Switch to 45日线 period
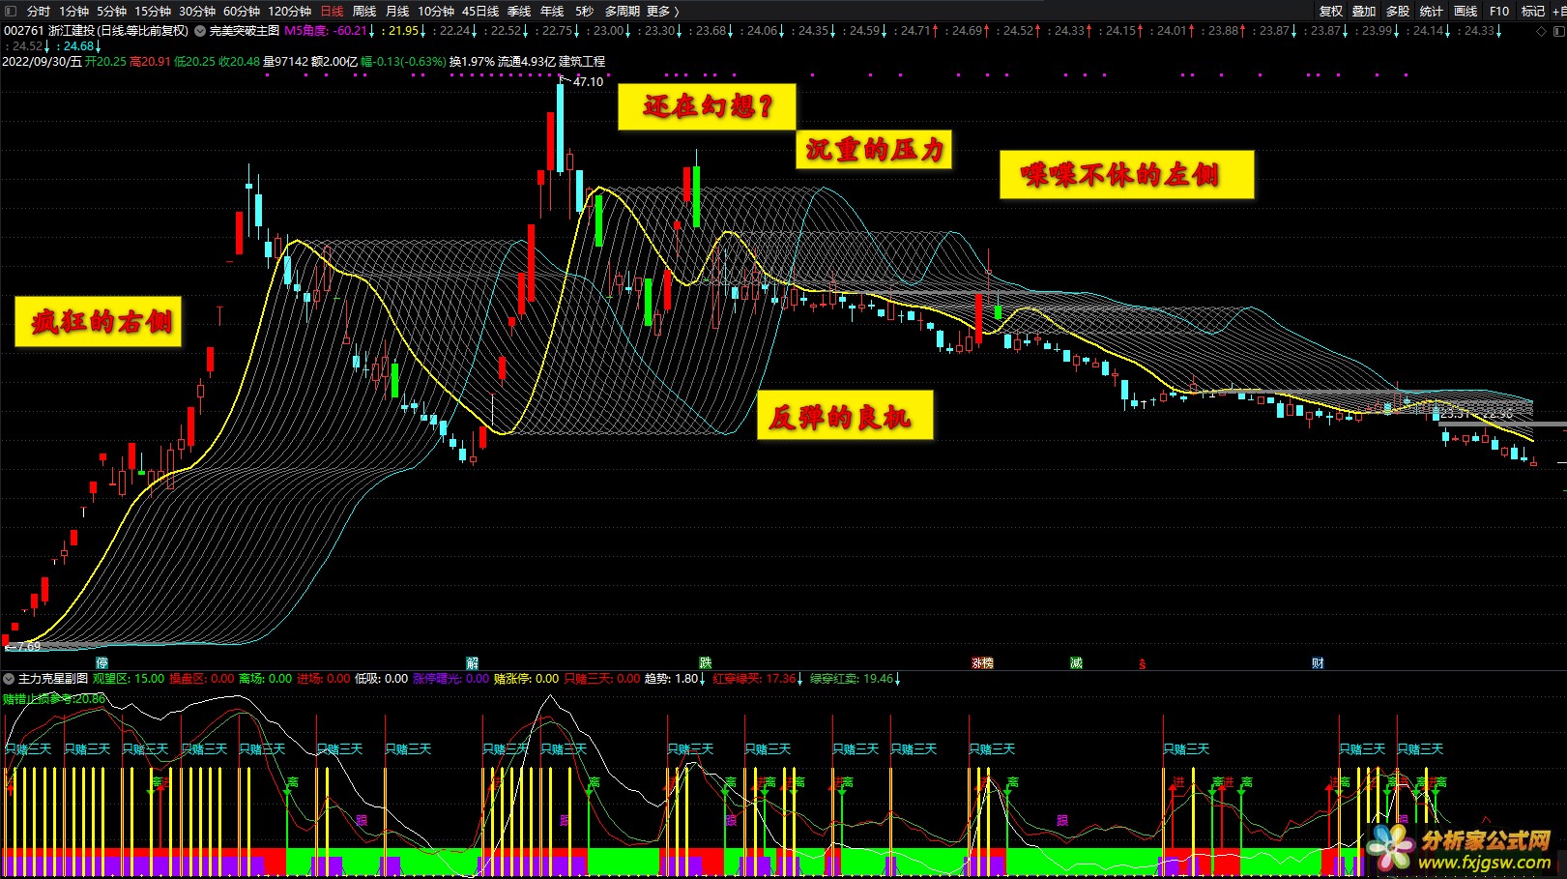The width and height of the screenshot is (1567, 879). [x=480, y=12]
